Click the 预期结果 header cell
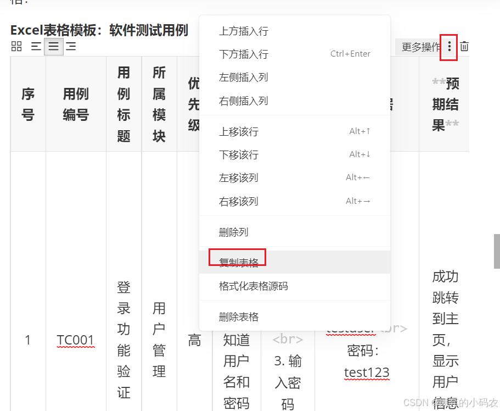The height and width of the screenshot is (411, 500). pos(445,104)
